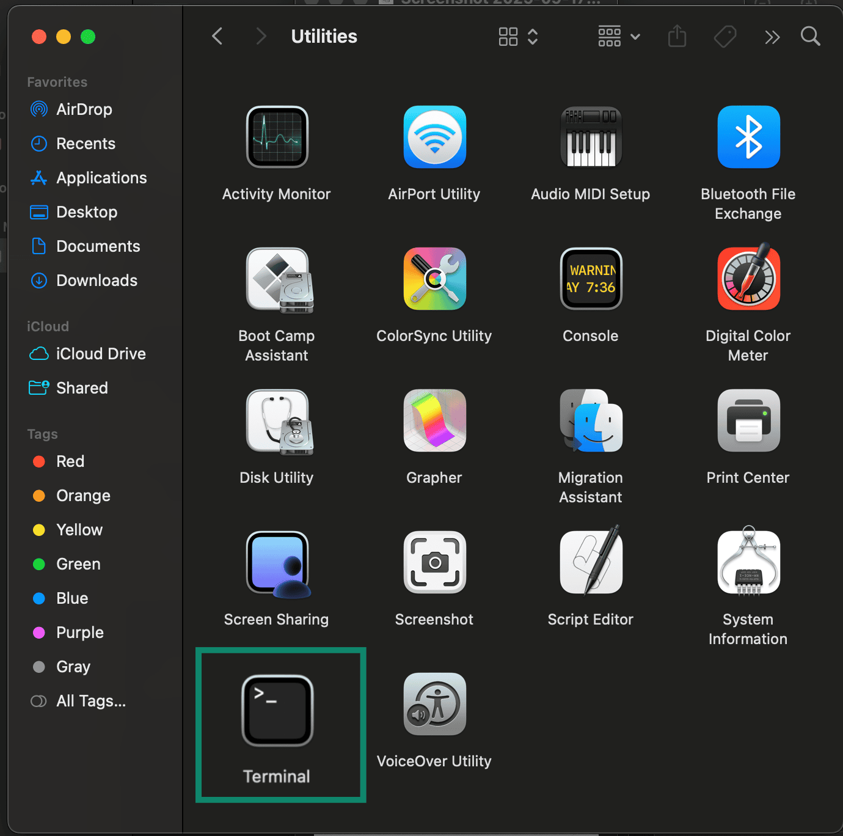Go forward with the right chevron

(x=261, y=37)
